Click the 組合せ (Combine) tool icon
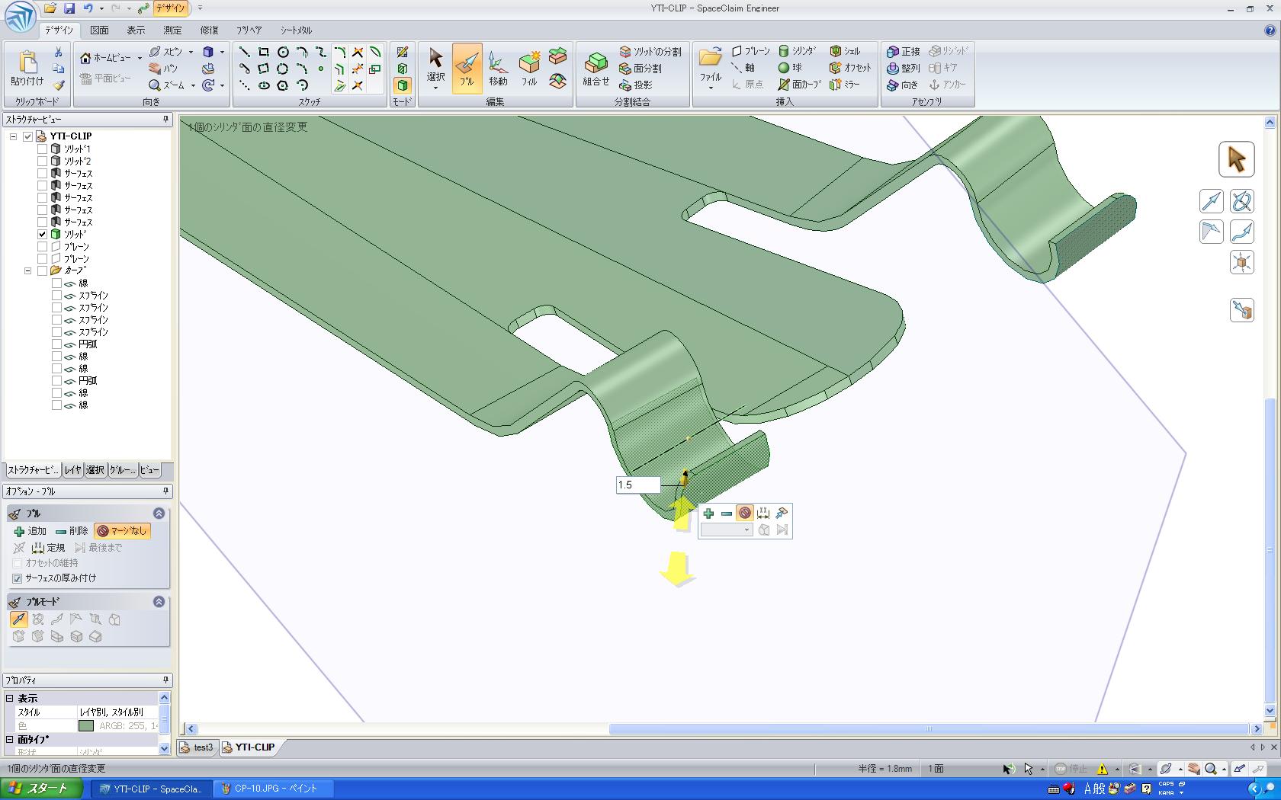 (x=596, y=67)
